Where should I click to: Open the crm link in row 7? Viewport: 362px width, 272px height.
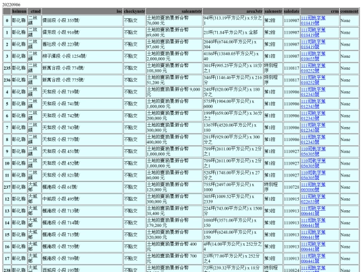click(x=313, y=128)
